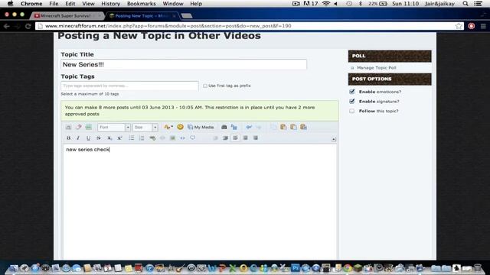
Task: Enable emoticons checkbox
Action: click(x=352, y=92)
